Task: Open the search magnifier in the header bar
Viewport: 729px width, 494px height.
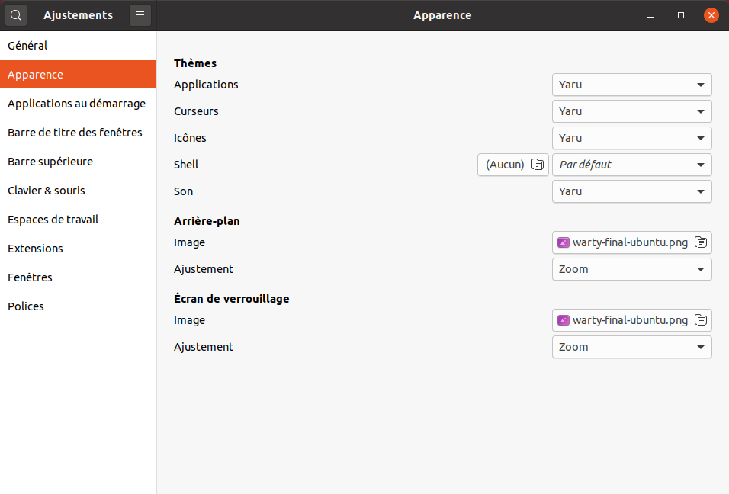Action: click(x=15, y=15)
